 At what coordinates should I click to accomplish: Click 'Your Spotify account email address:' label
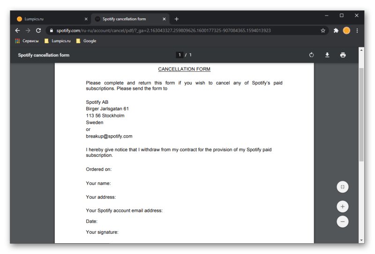[x=124, y=210]
